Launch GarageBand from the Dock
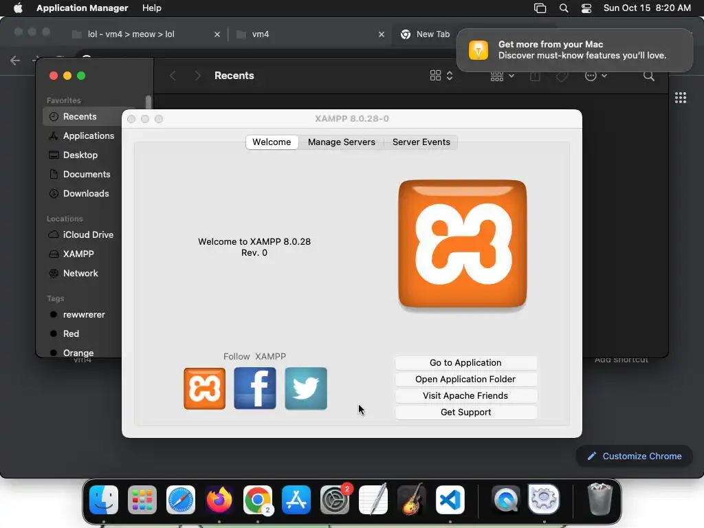This screenshot has width=704, height=528. 412,500
